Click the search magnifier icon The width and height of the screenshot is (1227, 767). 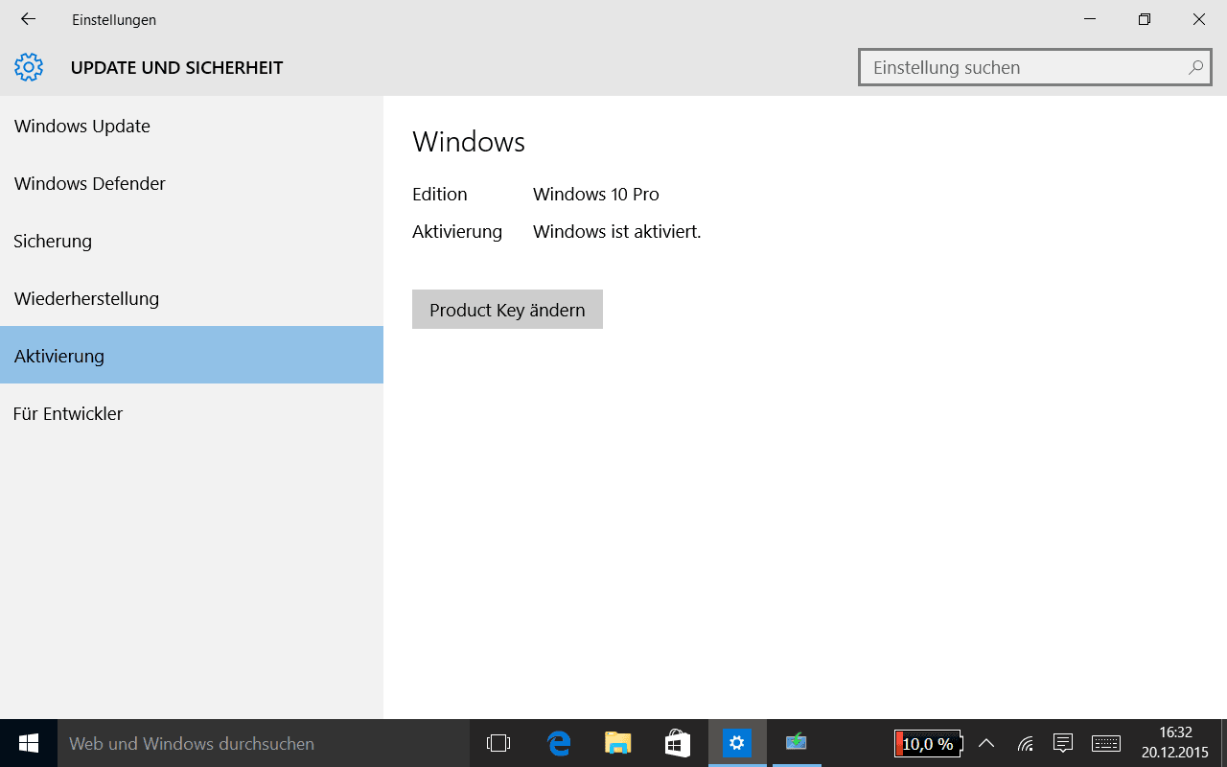(1195, 68)
